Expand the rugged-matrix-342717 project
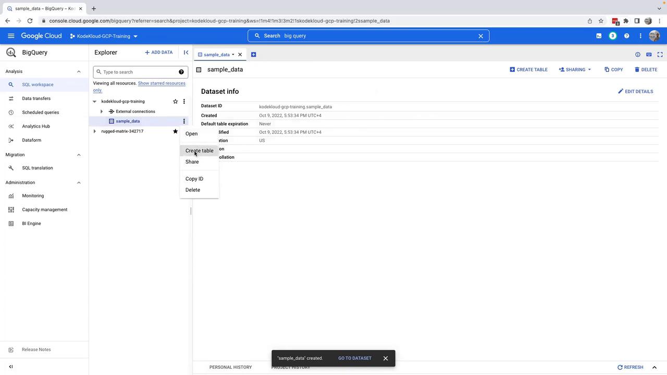Screen dimensions: 667x375 94,131
